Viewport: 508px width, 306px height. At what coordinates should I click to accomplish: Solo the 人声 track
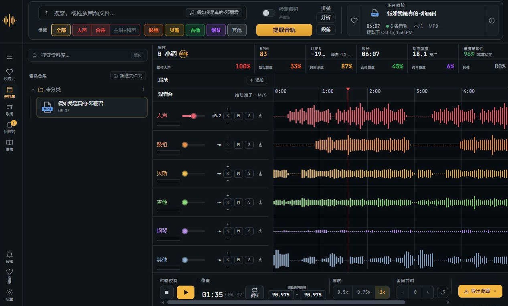click(249, 116)
